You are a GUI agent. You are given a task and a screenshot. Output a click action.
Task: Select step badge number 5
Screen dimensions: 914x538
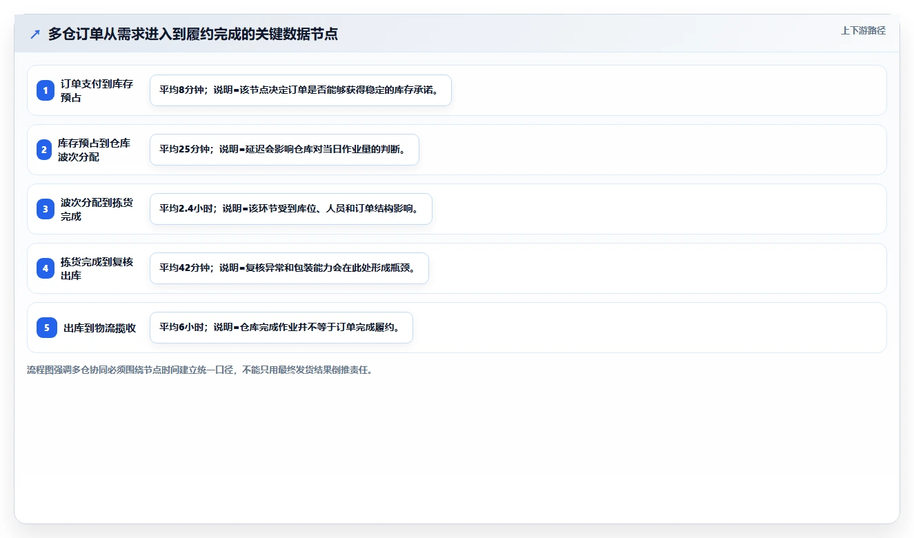(x=47, y=328)
